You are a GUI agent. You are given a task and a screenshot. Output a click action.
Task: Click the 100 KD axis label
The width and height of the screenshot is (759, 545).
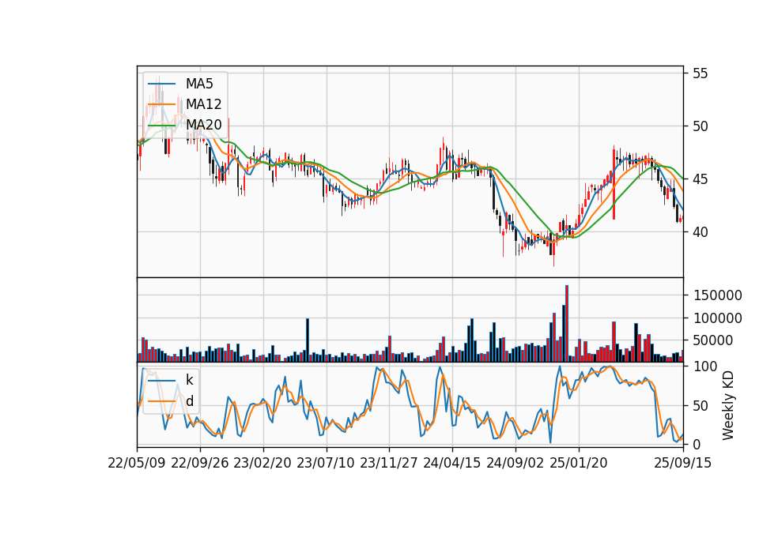[x=704, y=366]
